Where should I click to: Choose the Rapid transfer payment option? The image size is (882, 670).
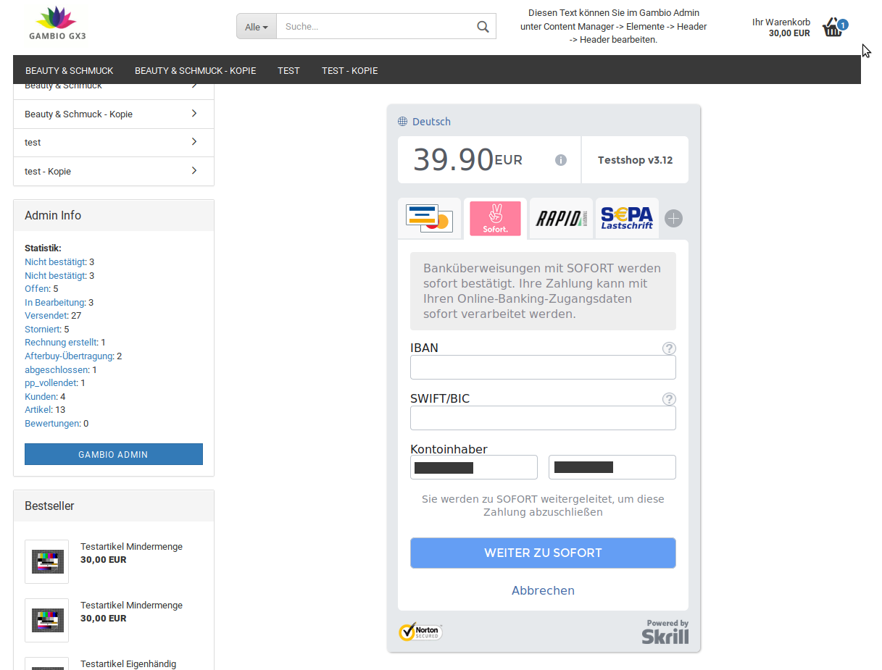(x=561, y=218)
